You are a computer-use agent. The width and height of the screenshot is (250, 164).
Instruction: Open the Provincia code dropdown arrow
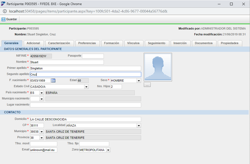[x=42, y=138]
